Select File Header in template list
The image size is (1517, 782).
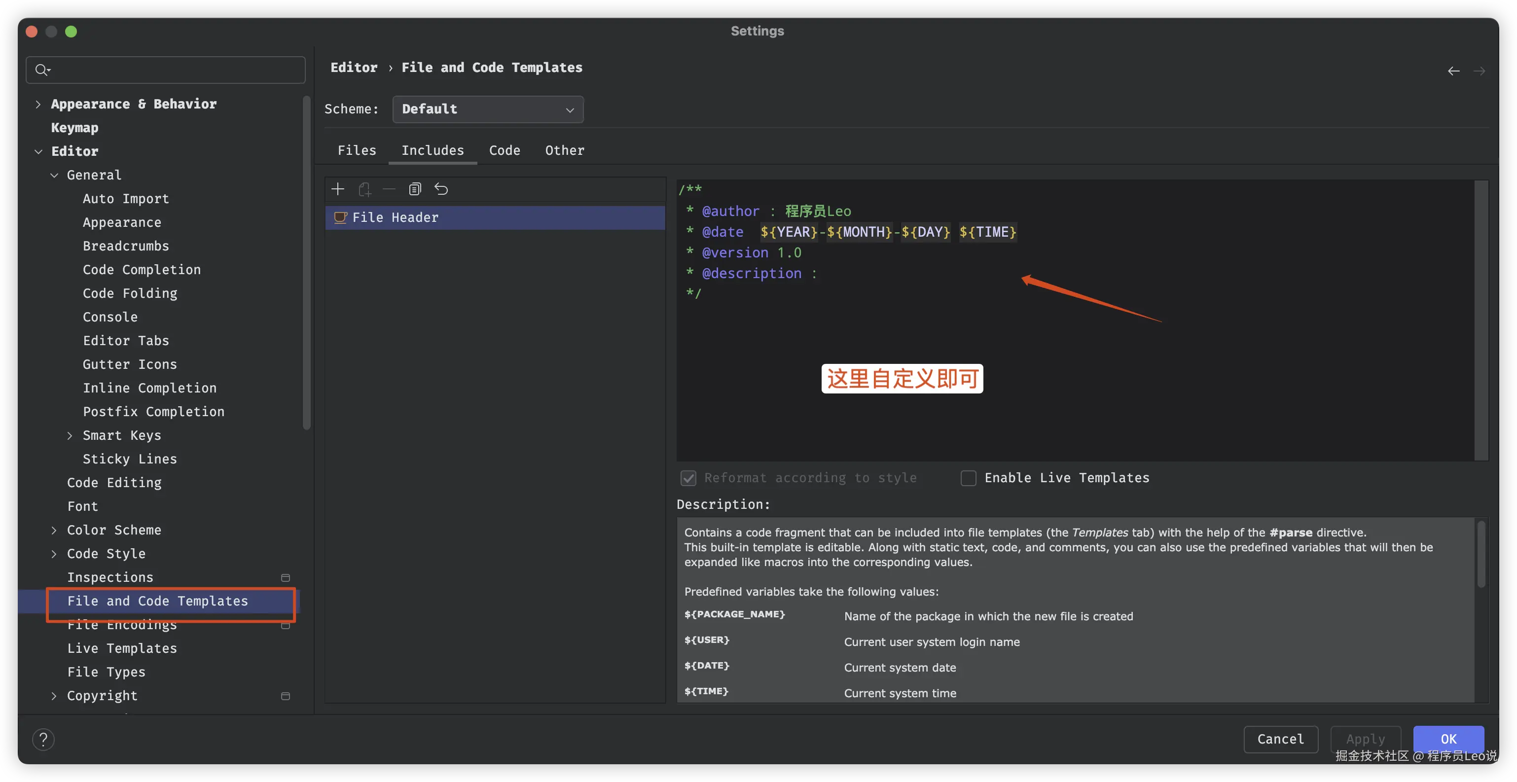coord(495,218)
